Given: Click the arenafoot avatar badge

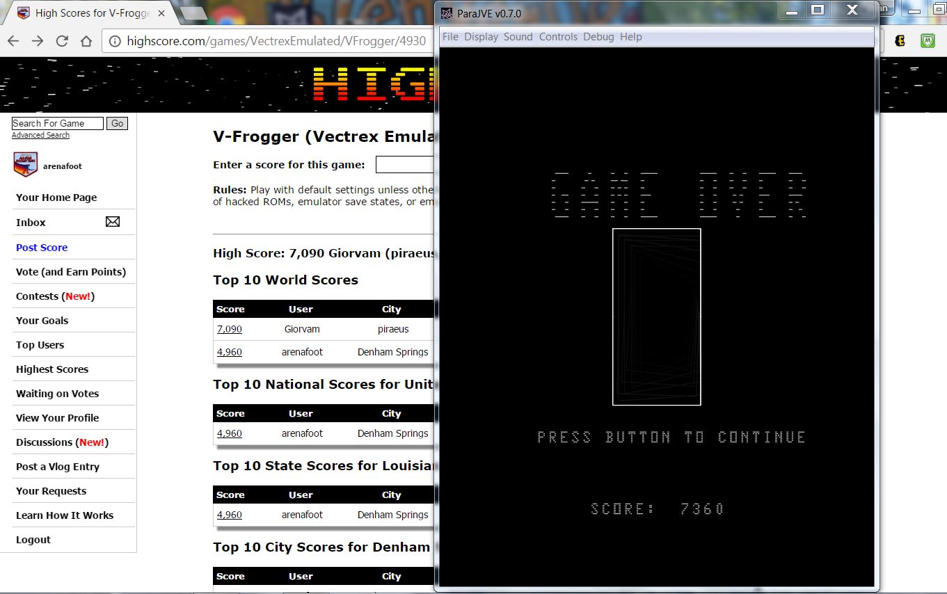Looking at the screenshot, I should click(26, 164).
